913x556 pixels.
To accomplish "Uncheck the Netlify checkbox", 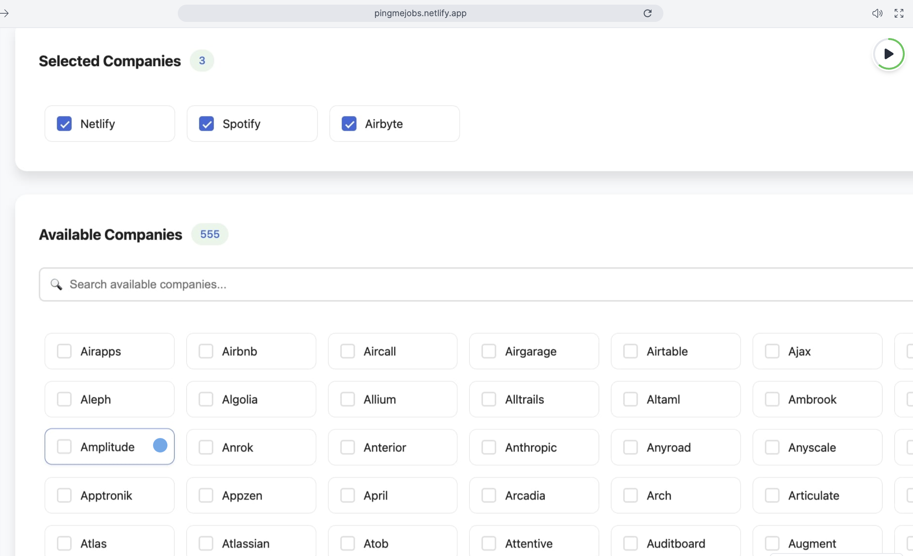I will point(64,124).
